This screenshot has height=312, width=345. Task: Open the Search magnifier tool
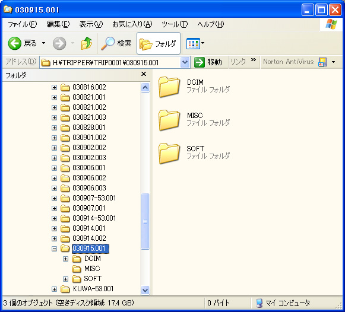(107, 43)
